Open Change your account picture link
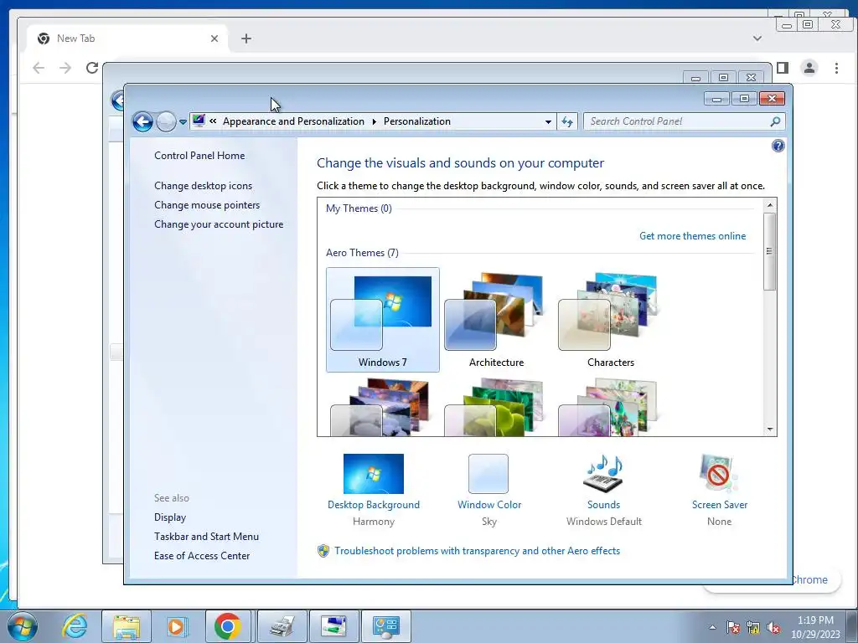 (219, 224)
